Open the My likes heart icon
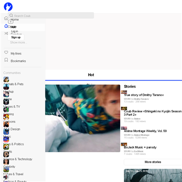This screenshot has height=182, width=182. pos(6,53)
